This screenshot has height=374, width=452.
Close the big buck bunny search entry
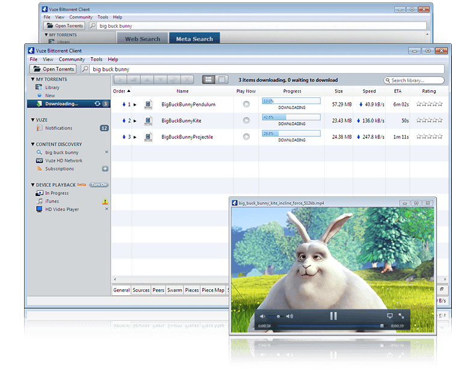pyautogui.click(x=107, y=152)
